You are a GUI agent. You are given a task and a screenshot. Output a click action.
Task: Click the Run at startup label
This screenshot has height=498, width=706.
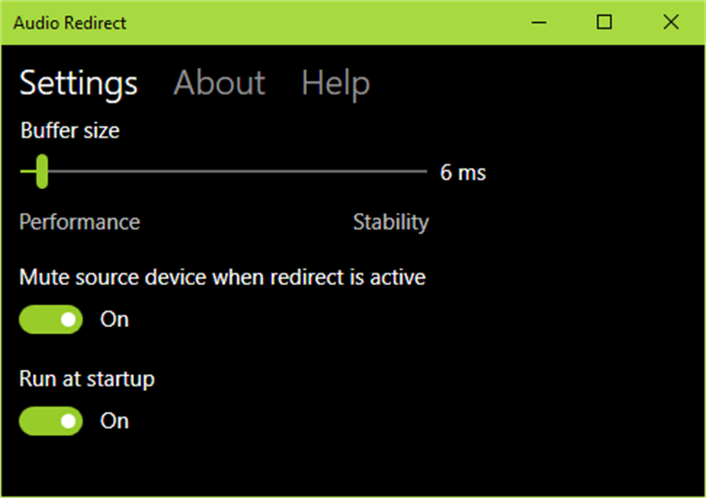point(87,379)
